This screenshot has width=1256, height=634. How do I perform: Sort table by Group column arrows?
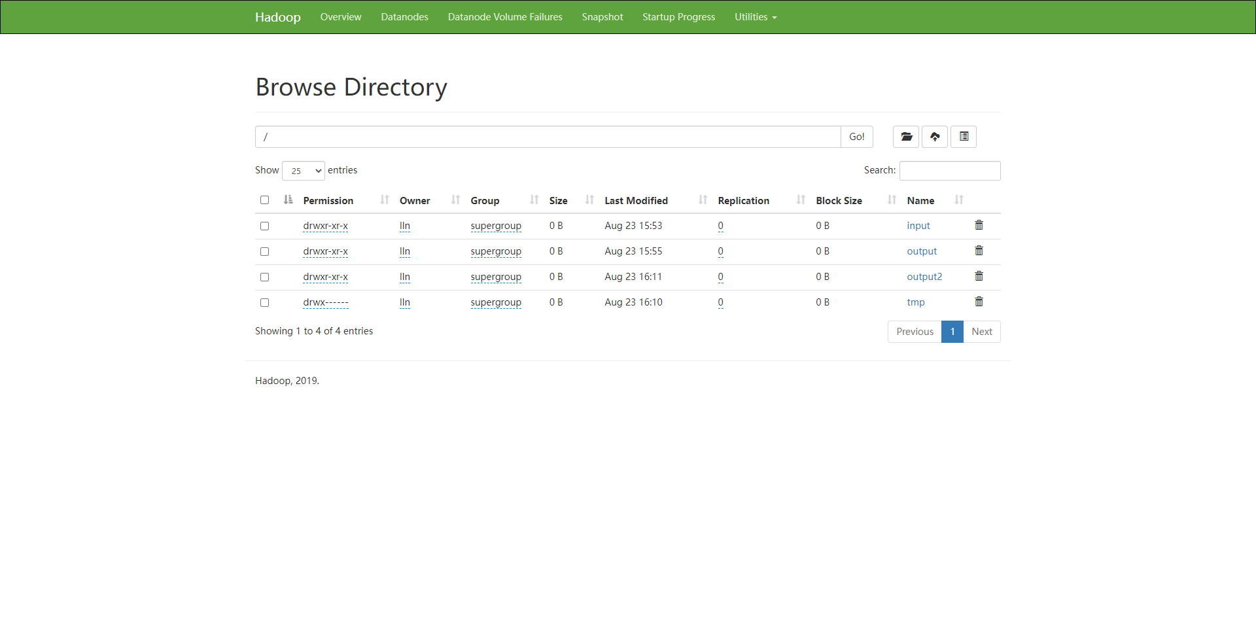click(534, 200)
